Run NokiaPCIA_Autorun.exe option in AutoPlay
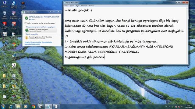 (41, 30)
